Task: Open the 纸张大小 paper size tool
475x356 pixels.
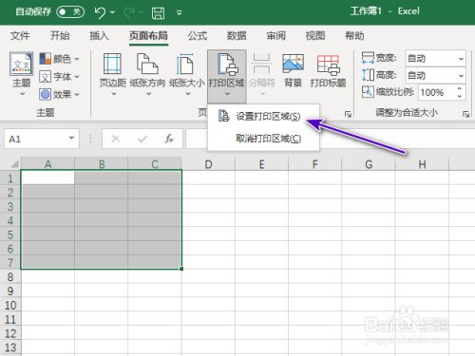Action: [187, 75]
